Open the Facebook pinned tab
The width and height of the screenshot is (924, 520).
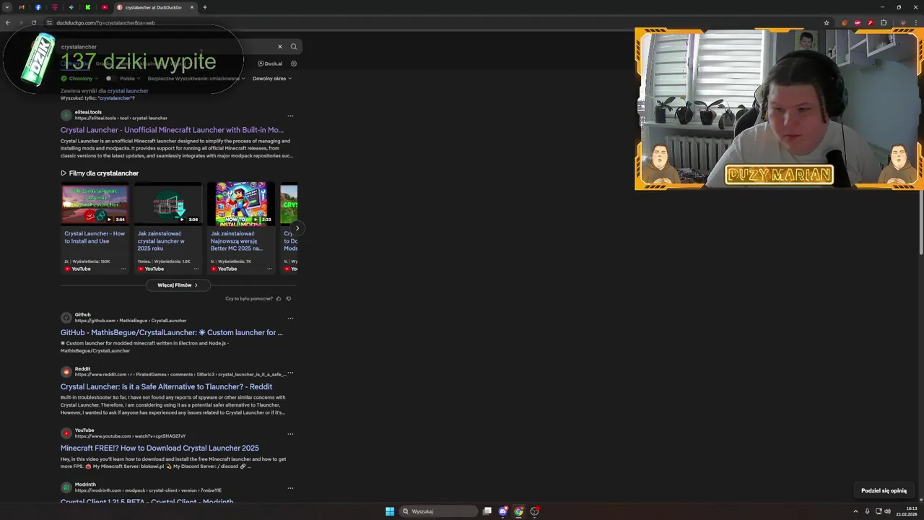point(38,7)
